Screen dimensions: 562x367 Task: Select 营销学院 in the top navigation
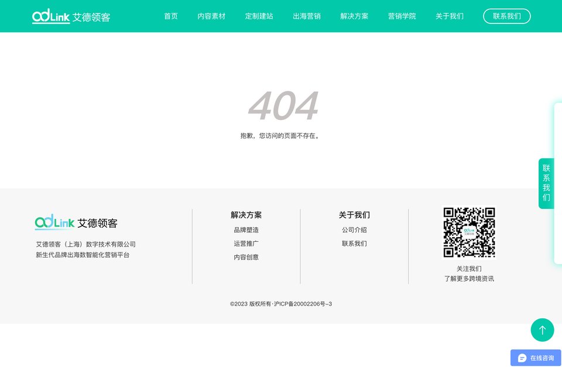click(402, 16)
